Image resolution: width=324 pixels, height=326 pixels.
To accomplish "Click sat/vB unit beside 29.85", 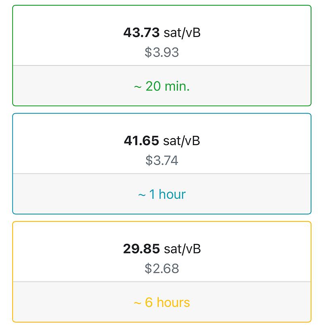I will coord(182,249).
